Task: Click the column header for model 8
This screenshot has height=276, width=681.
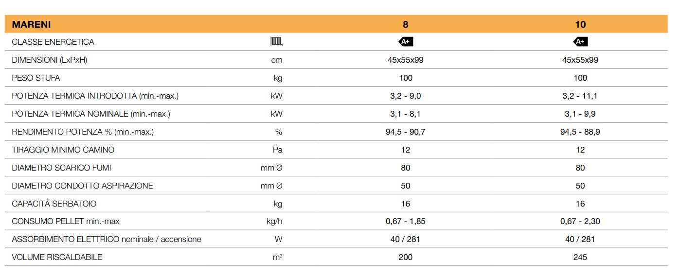Action: click(406, 24)
